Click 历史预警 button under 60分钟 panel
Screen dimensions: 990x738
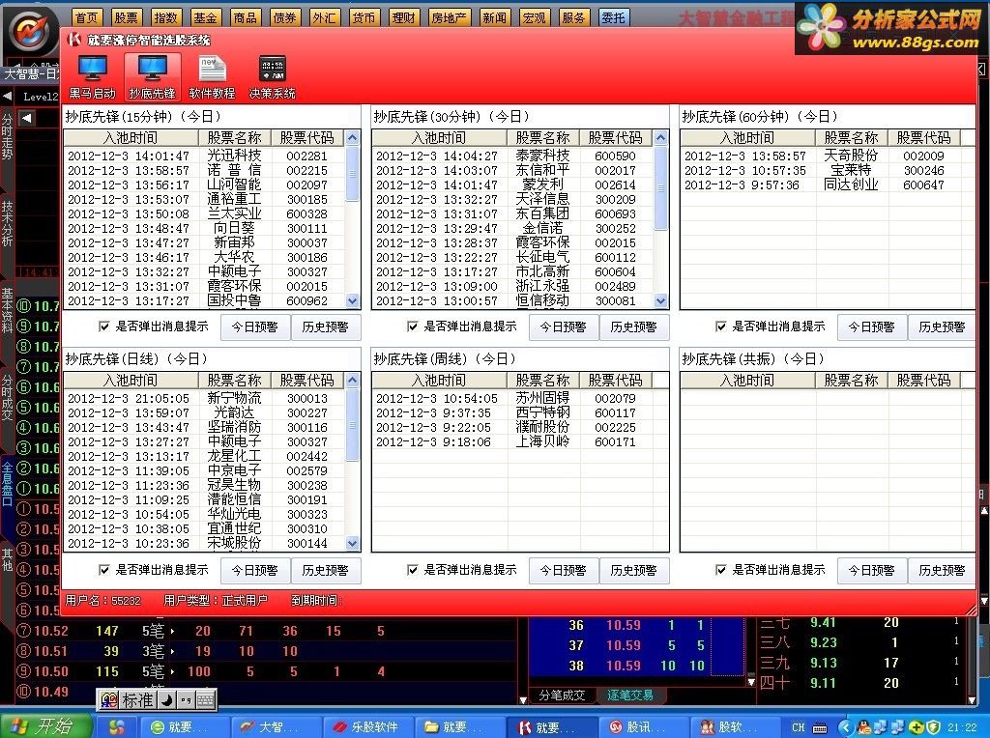(942, 326)
